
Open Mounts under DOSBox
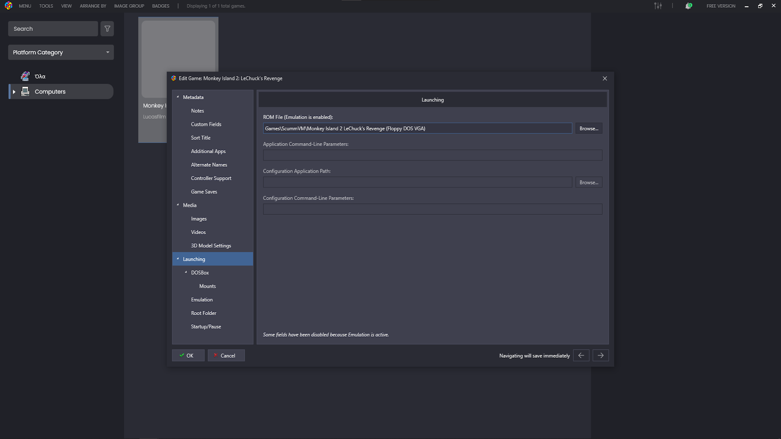pyautogui.click(x=207, y=286)
